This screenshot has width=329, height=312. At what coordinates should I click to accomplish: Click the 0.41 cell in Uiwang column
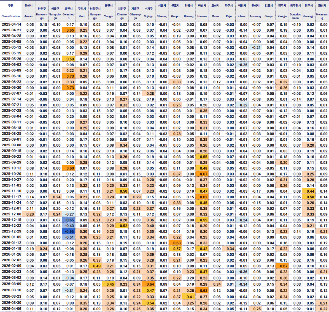tap(189, 297)
